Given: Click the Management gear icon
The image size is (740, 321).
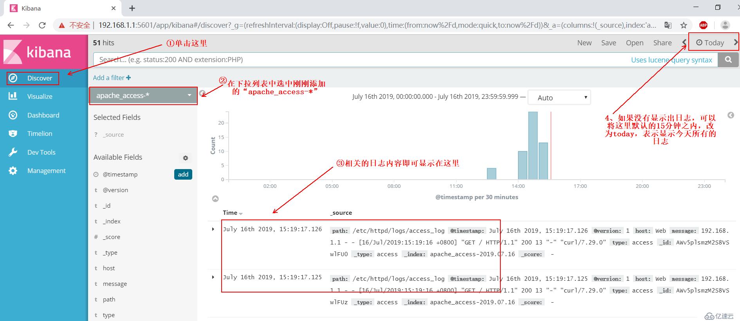Looking at the screenshot, I should click(x=13, y=171).
